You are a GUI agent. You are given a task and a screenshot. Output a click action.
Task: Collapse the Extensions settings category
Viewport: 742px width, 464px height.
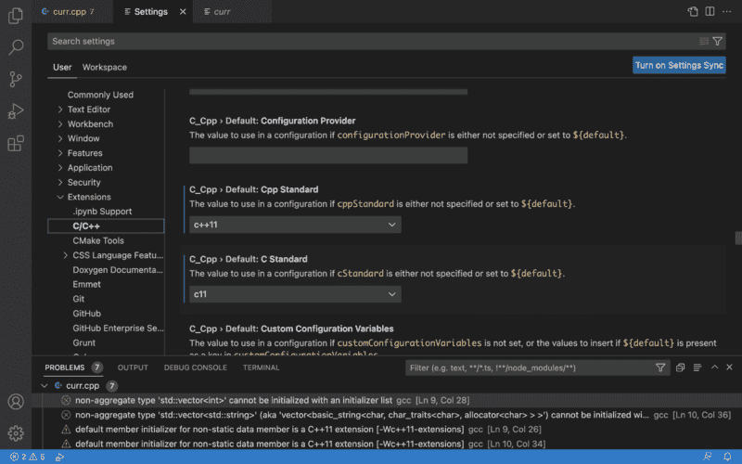[x=60, y=197]
